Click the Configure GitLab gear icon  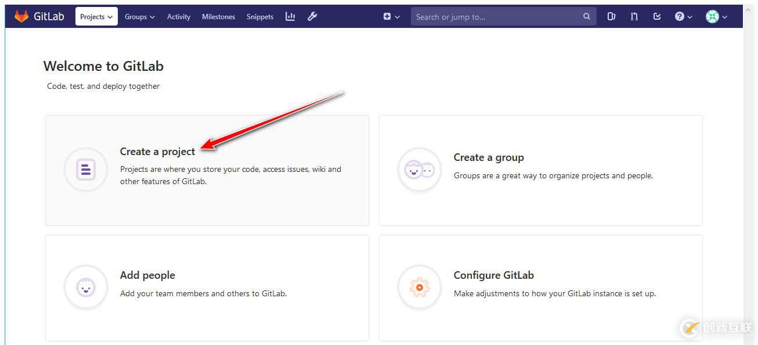coord(419,287)
